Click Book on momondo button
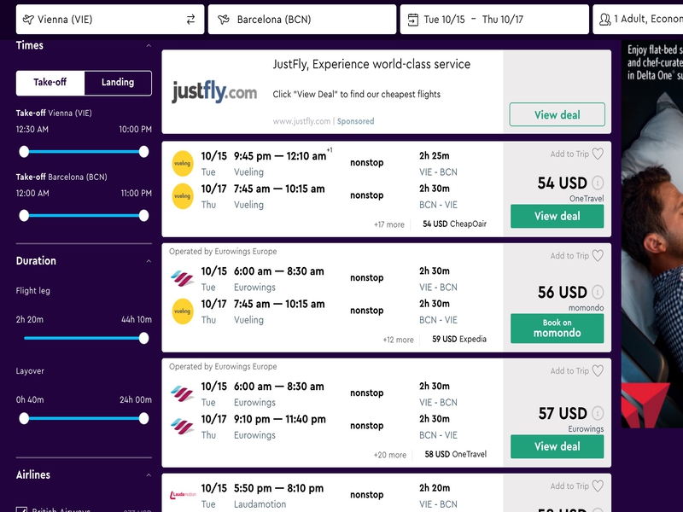Screen dimensions: 683x512 [557, 329]
